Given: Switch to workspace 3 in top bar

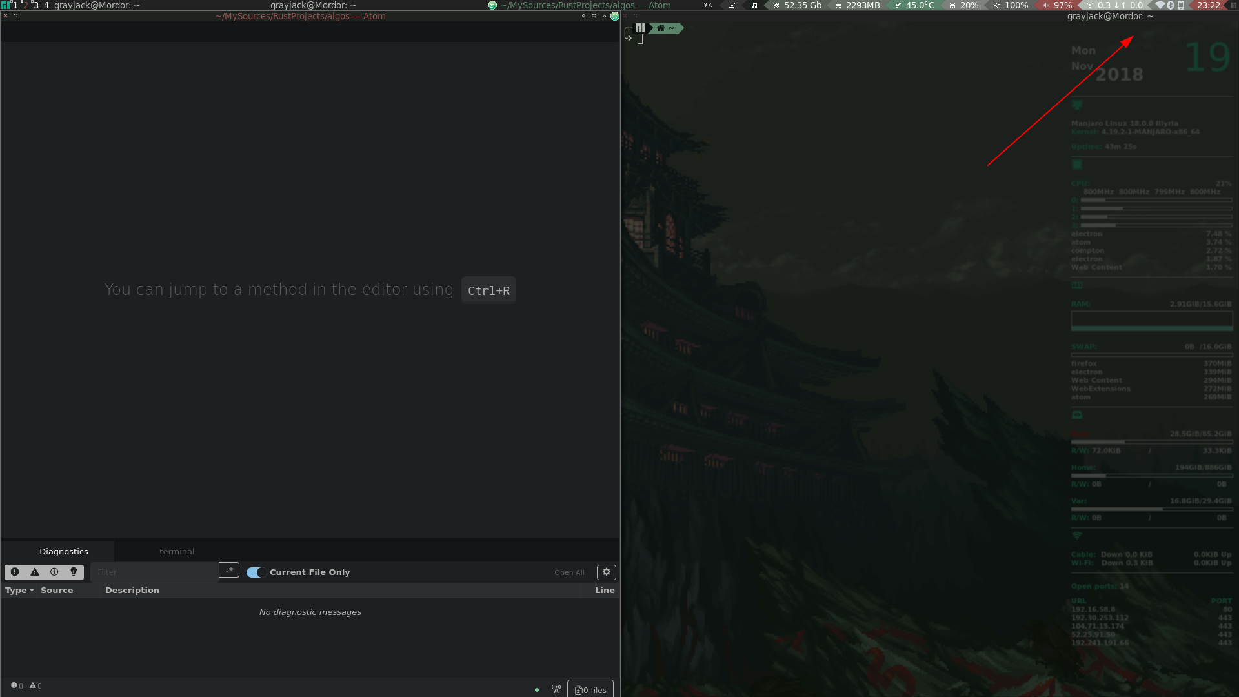Looking at the screenshot, I should tap(36, 5).
